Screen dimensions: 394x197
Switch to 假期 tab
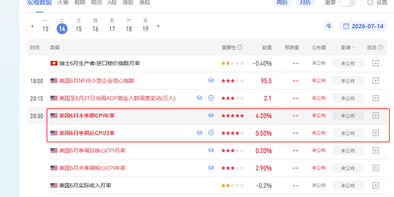pos(80,2)
